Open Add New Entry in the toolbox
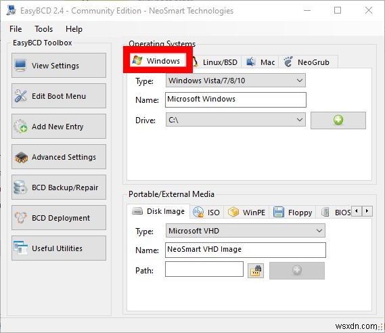The image size is (385, 333). (59, 126)
